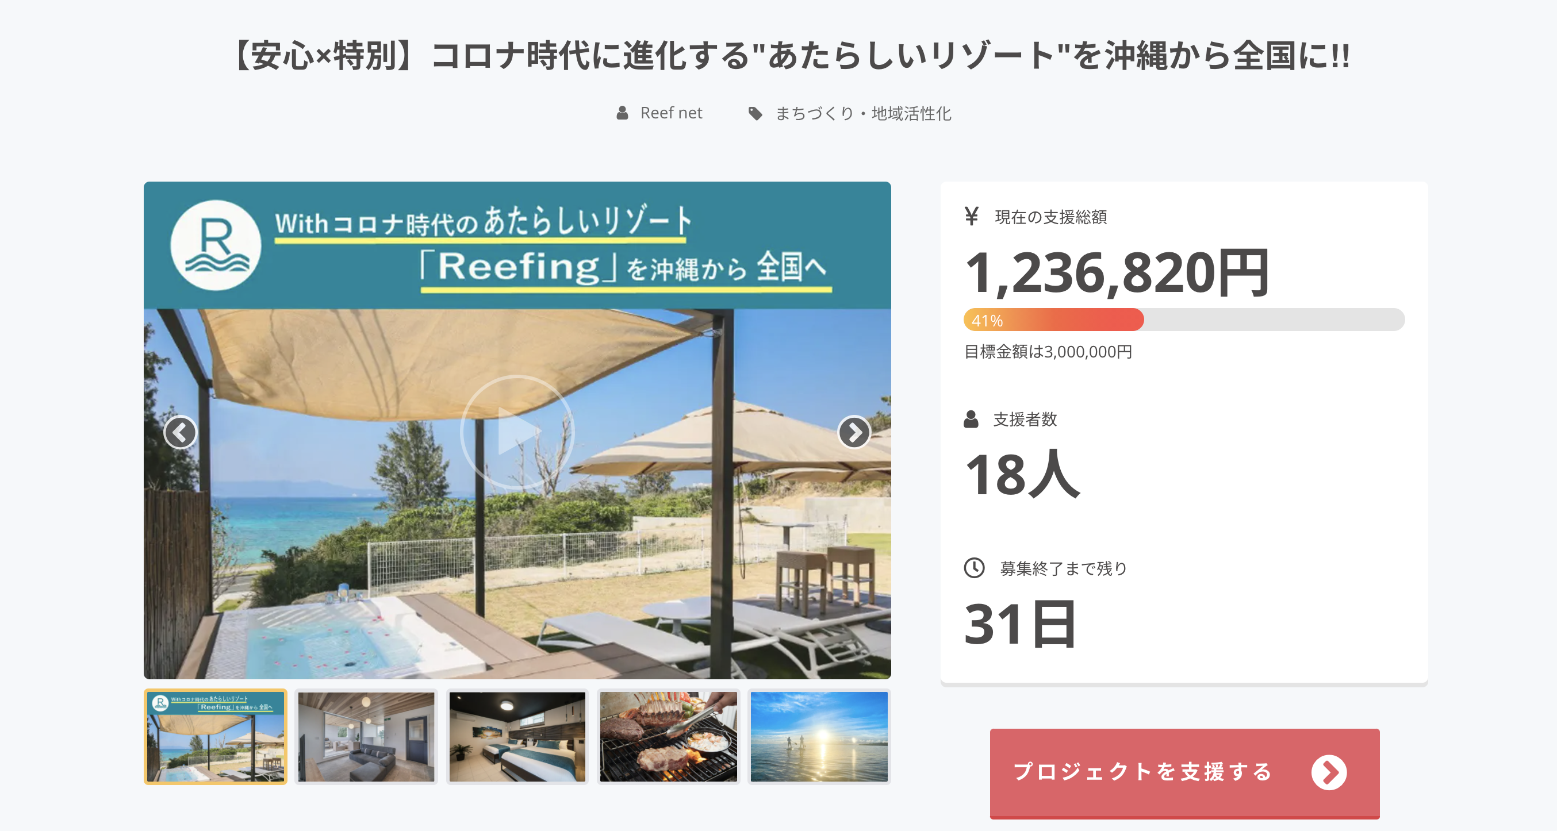Advance carousel with right arrow icon
The width and height of the screenshot is (1557, 831).
[x=853, y=432]
